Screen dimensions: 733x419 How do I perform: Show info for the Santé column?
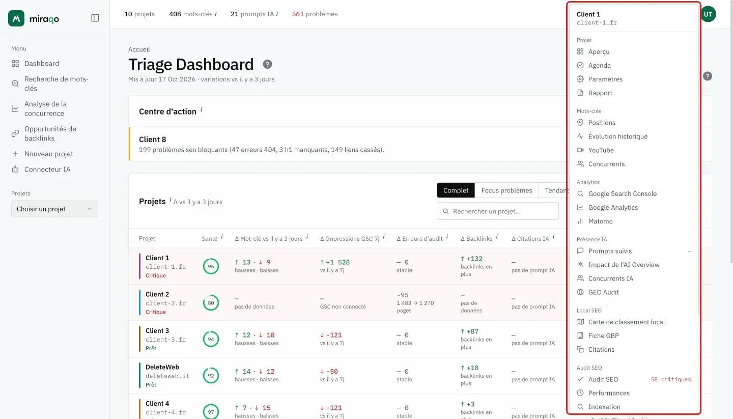[222, 237]
